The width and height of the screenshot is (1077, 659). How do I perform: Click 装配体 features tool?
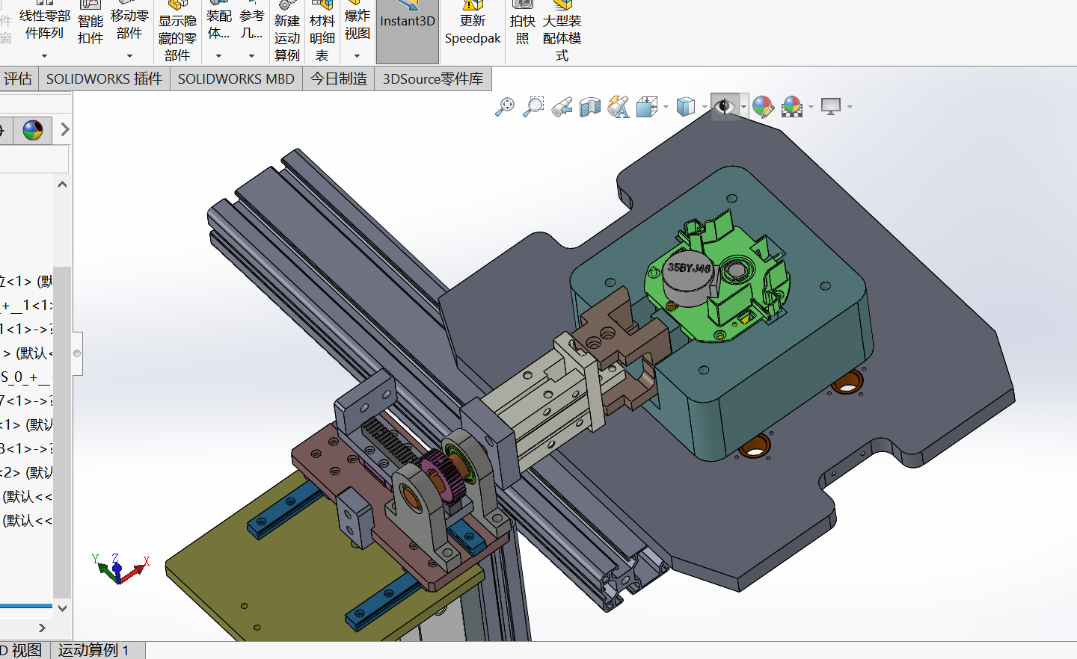(x=219, y=22)
